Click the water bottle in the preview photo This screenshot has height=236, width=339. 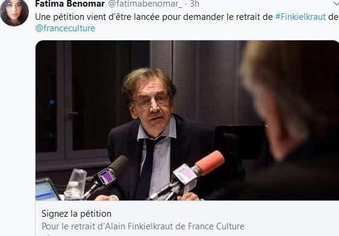pos(76,184)
